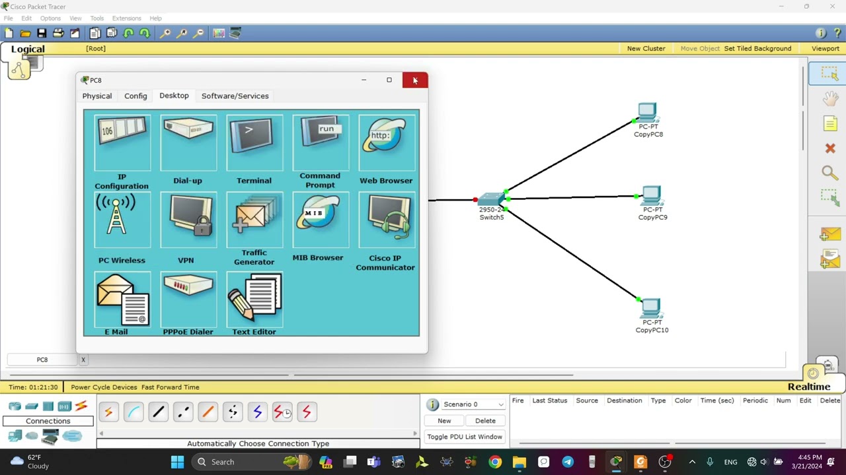Click Toggle PDU List Window
The height and width of the screenshot is (475, 846).
click(465, 437)
